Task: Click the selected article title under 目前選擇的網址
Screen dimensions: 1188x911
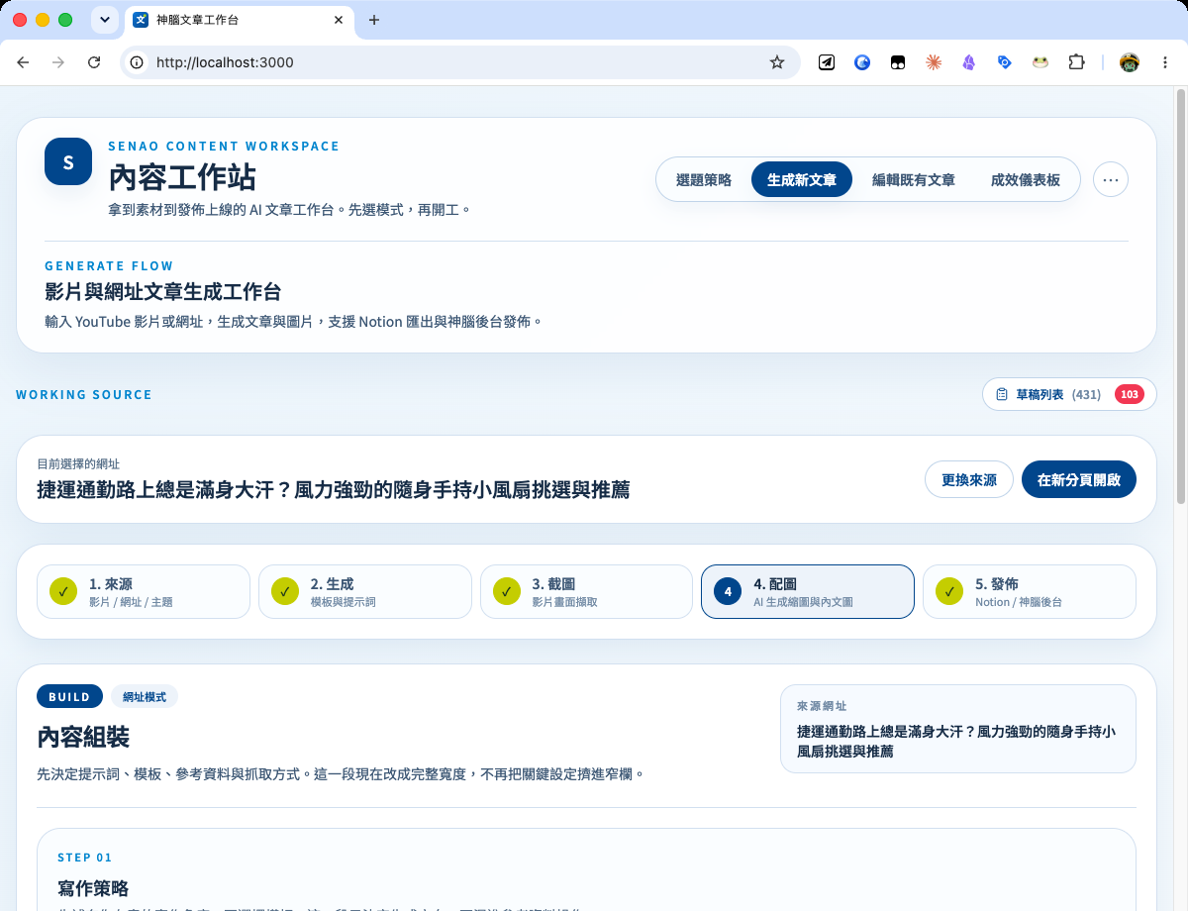Action: click(333, 489)
